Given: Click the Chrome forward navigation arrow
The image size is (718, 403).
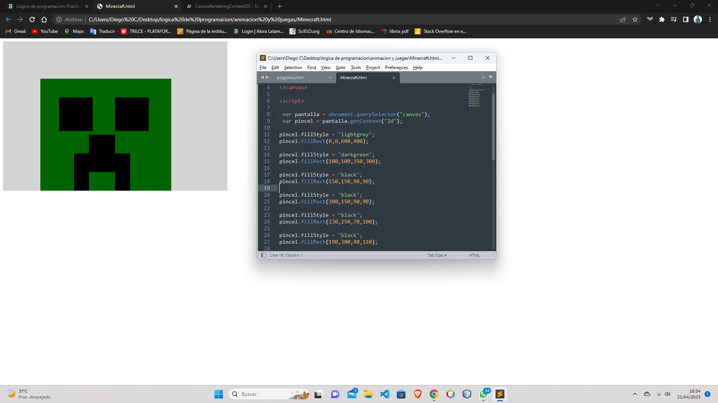Looking at the screenshot, I should click(x=20, y=19).
